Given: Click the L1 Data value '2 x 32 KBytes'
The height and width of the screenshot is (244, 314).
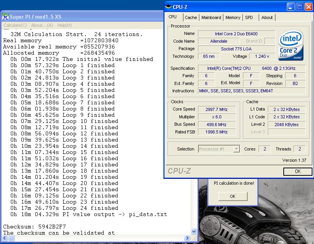Looking at the screenshot, I should click(286, 109).
